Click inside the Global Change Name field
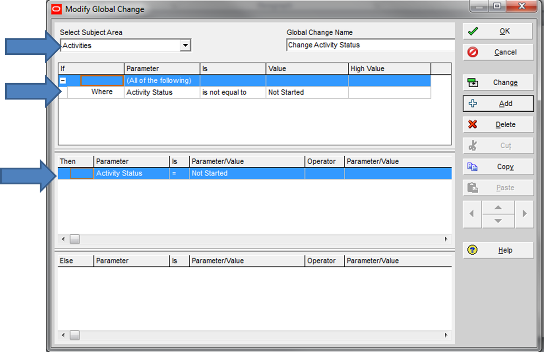Screen dimensions: 544x352 [370, 45]
